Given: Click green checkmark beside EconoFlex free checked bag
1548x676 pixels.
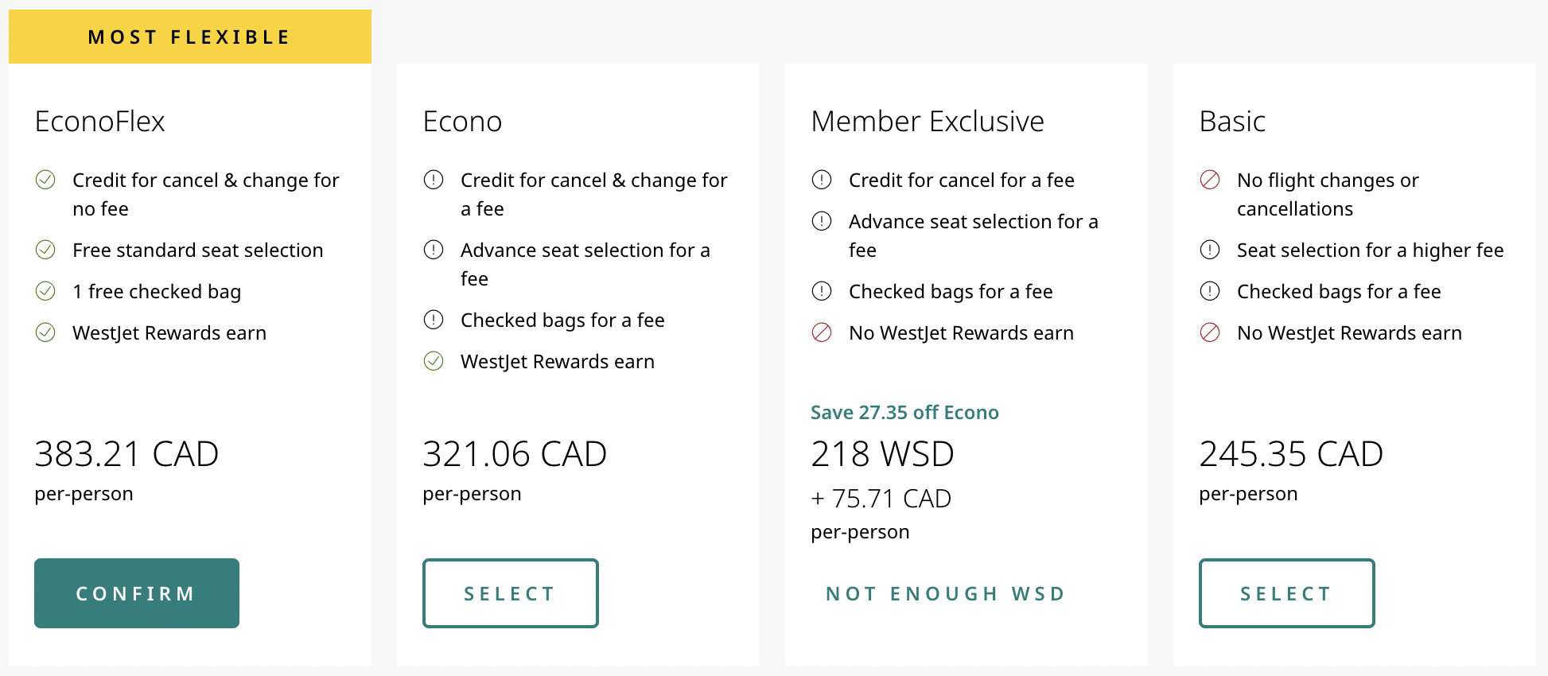Looking at the screenshot, I should point(45,291).
